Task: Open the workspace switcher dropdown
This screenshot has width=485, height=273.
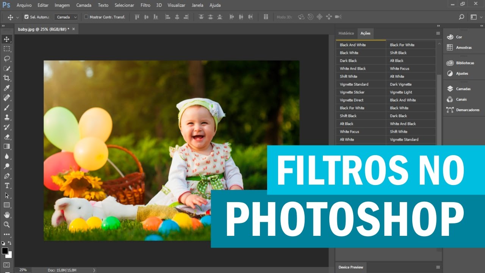Action: [476, 17]
